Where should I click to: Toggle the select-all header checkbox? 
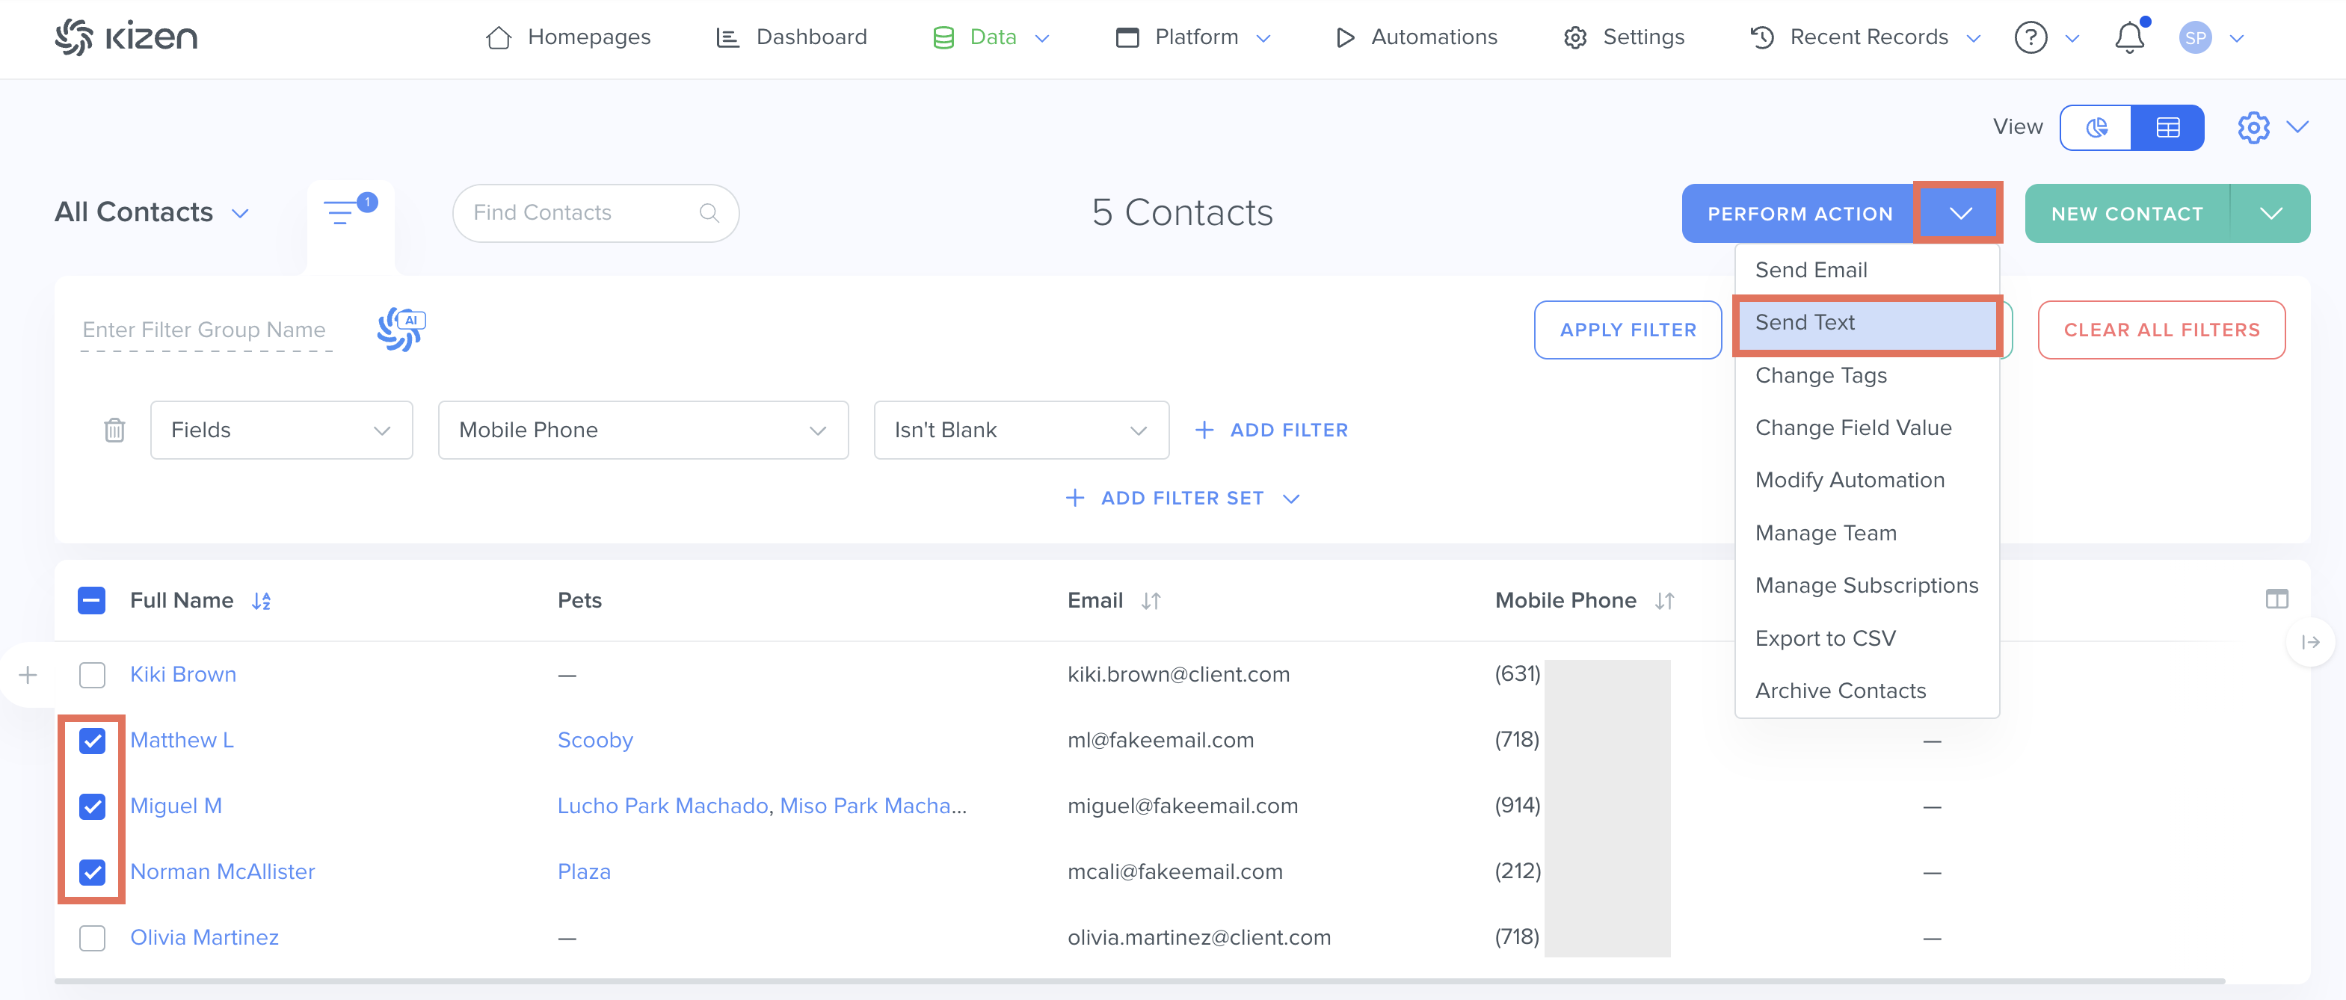tap(92, 600)
